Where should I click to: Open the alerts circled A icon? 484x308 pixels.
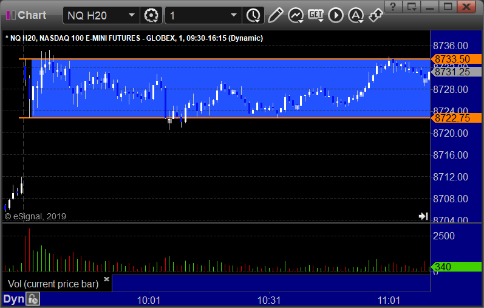coord(356,15)
